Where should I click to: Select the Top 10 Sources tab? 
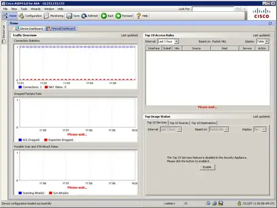pos(179,123)
